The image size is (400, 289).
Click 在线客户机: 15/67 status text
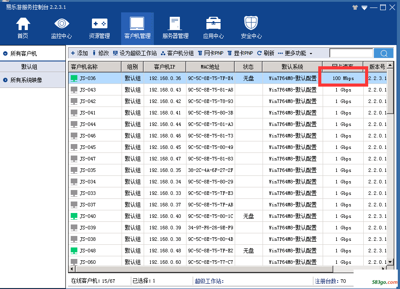tap(93, 281)
